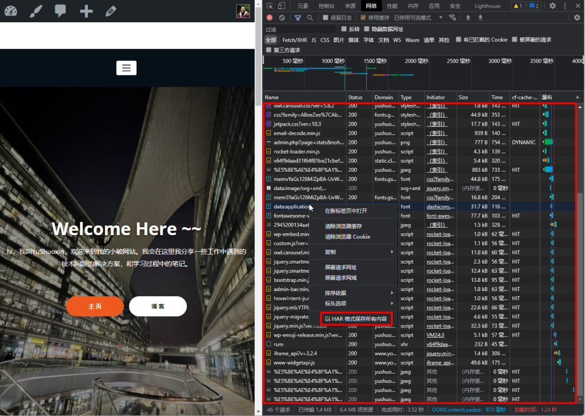Enable the 保留日志 checkbox
The image size is (585, 416).
[x=326, y=18]
